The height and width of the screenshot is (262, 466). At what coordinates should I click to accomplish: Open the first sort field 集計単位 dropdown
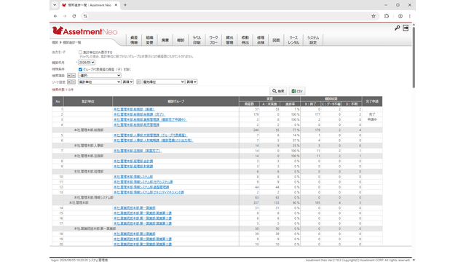[x=99, y=82]
